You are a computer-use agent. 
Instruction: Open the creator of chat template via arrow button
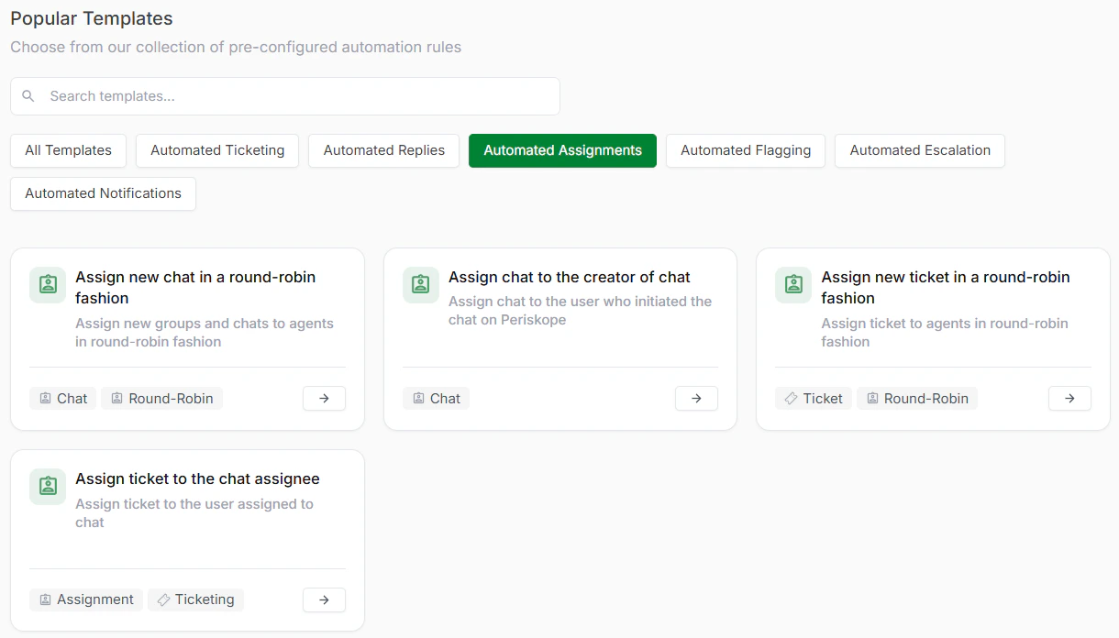pos(696,398)
